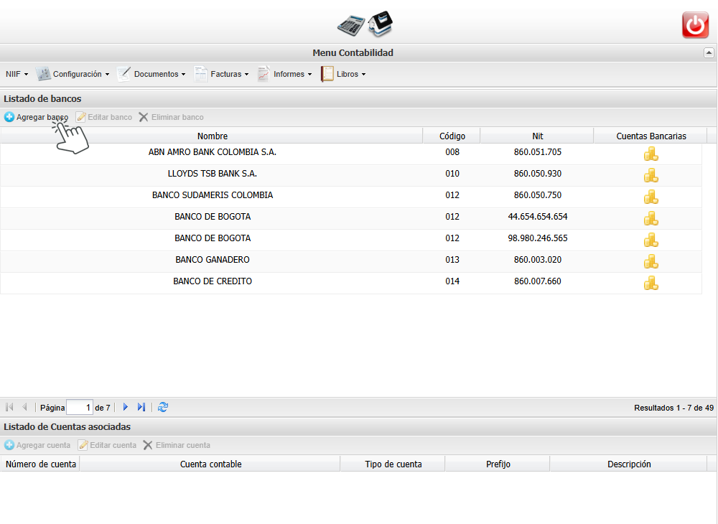Open the Informes menu
This screenshot has width=718, height=524.
(284, 74)
